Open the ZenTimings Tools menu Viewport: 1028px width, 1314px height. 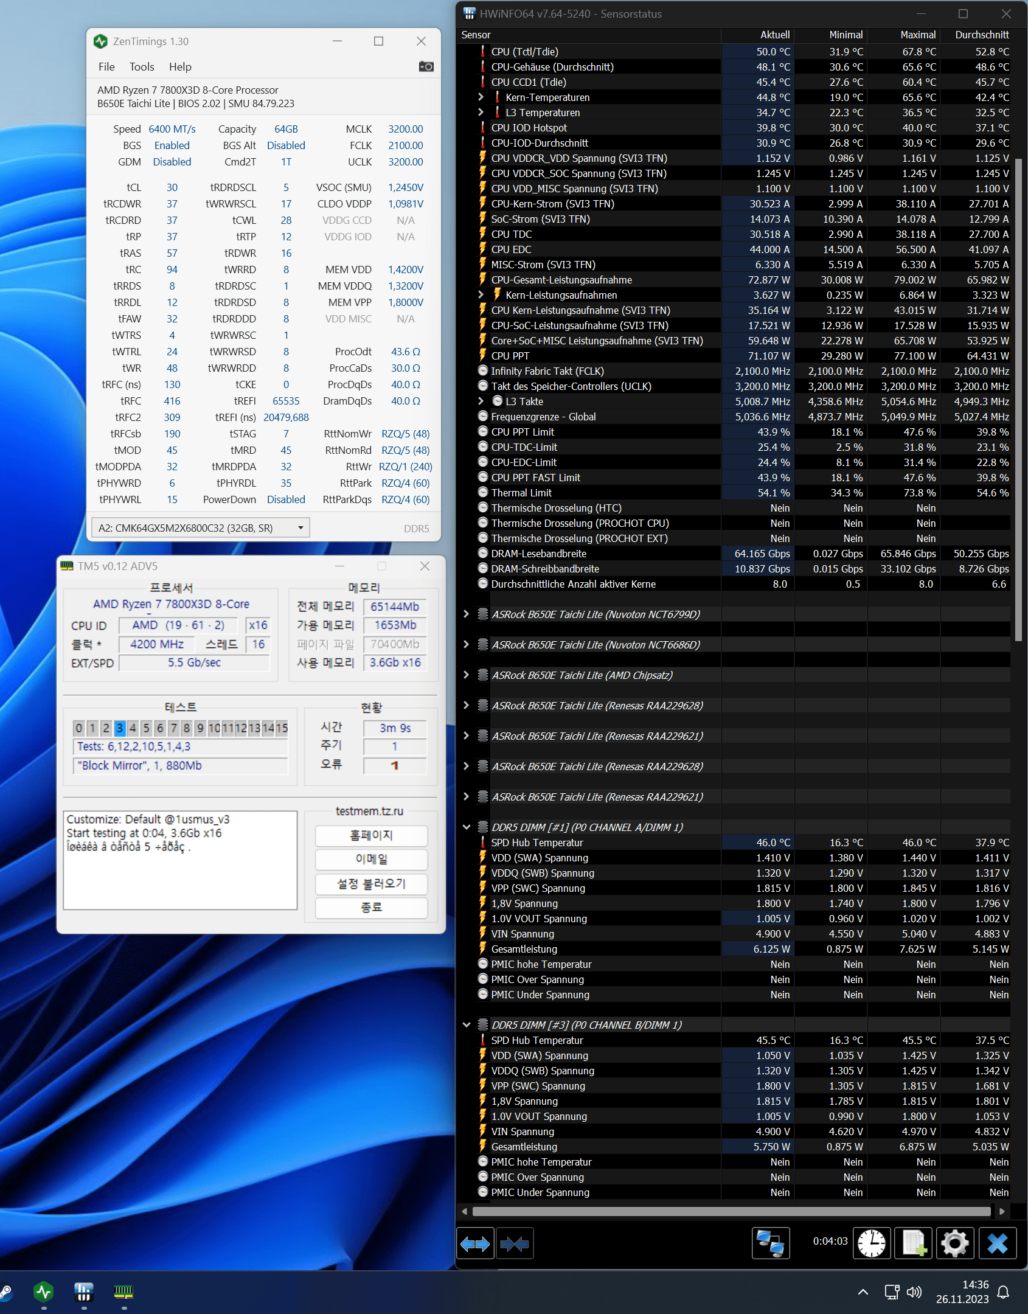coord(142,67)
